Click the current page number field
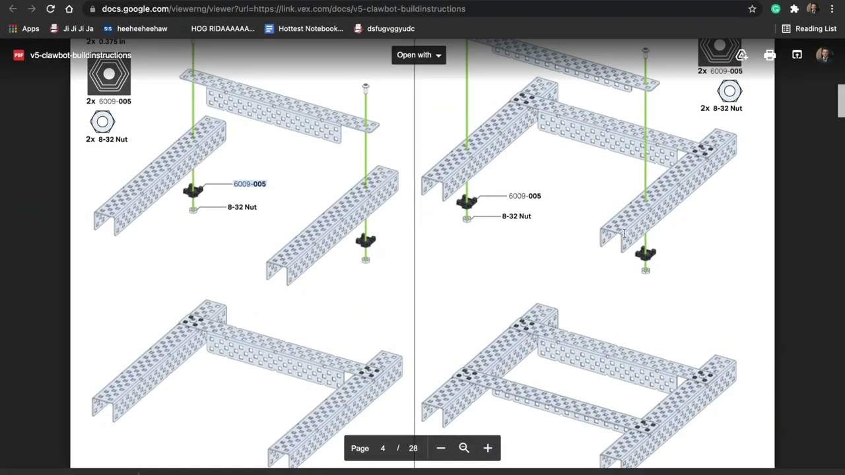This screenshot has width=845, height=475. (x=382, y=448)
